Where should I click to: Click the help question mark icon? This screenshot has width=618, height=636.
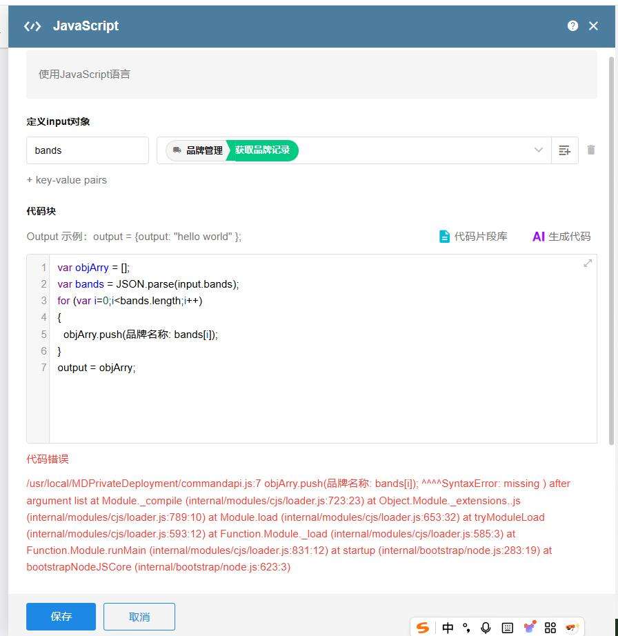pyautogui.click(x=572, y=26)
